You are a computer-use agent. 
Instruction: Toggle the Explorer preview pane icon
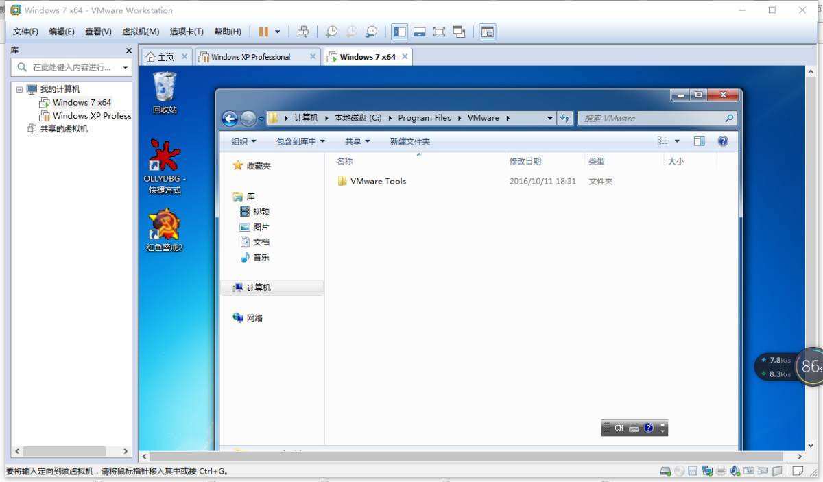coord(700,141)
